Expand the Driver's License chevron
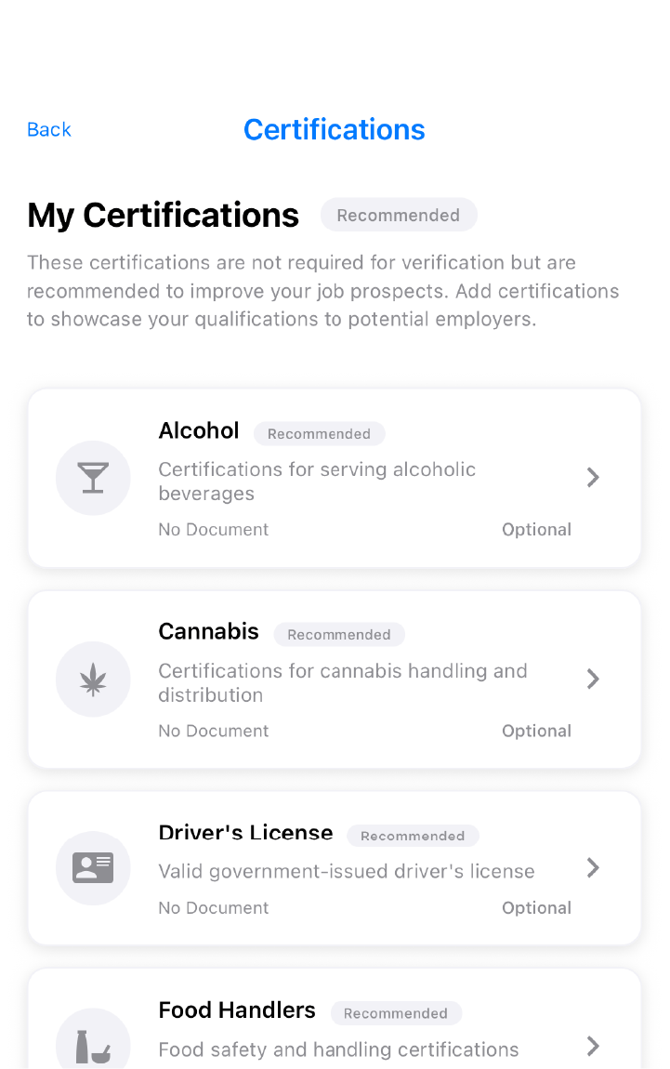The image size is (670, 1069). click(x=592, y=867)
